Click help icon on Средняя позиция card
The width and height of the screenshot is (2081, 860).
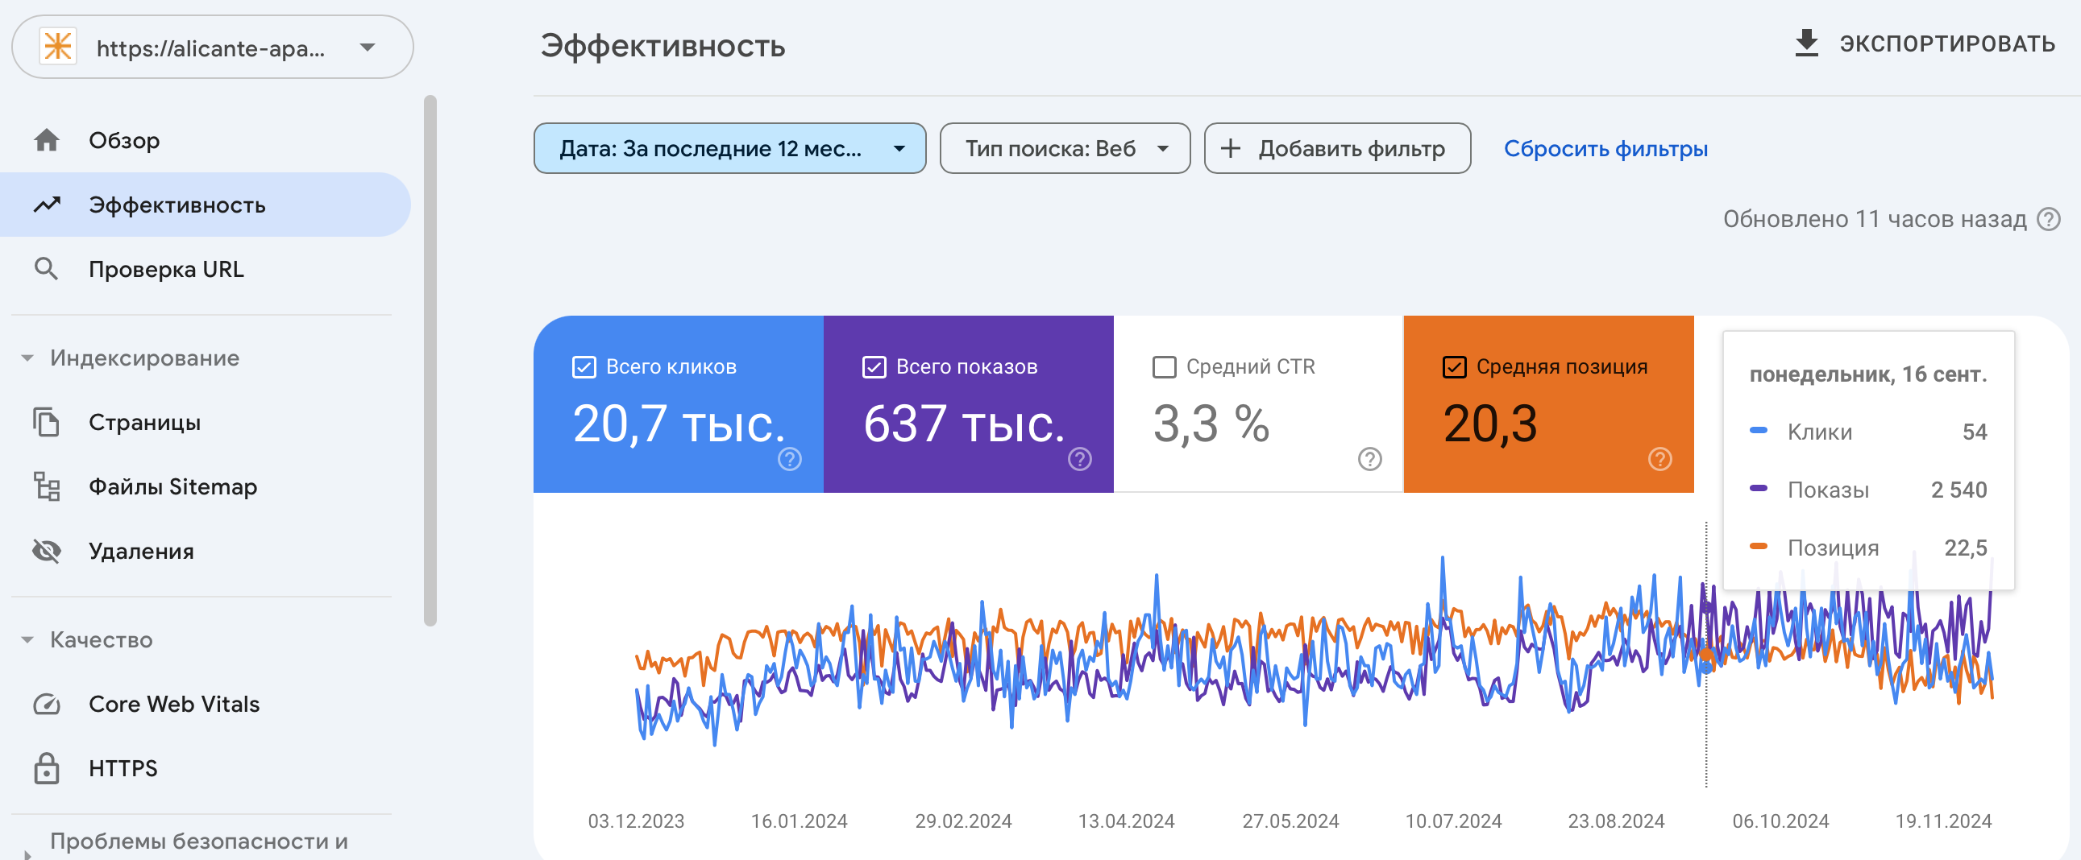click(1660, 459)
